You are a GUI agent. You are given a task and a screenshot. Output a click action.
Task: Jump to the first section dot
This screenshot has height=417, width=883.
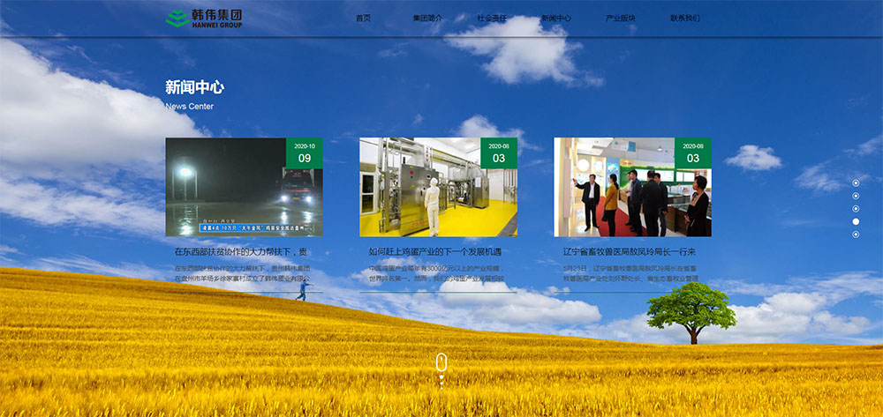[x=856, y=182]
